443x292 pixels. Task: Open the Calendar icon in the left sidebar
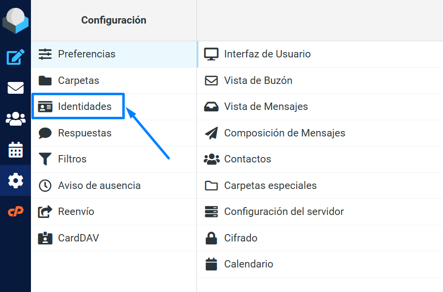click(x=15, y=150)
